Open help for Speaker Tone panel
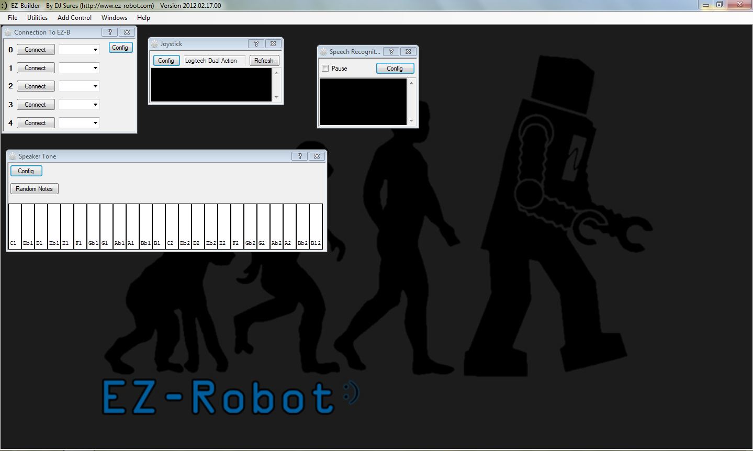Viewport: 753px width, 451px height. 299,156
